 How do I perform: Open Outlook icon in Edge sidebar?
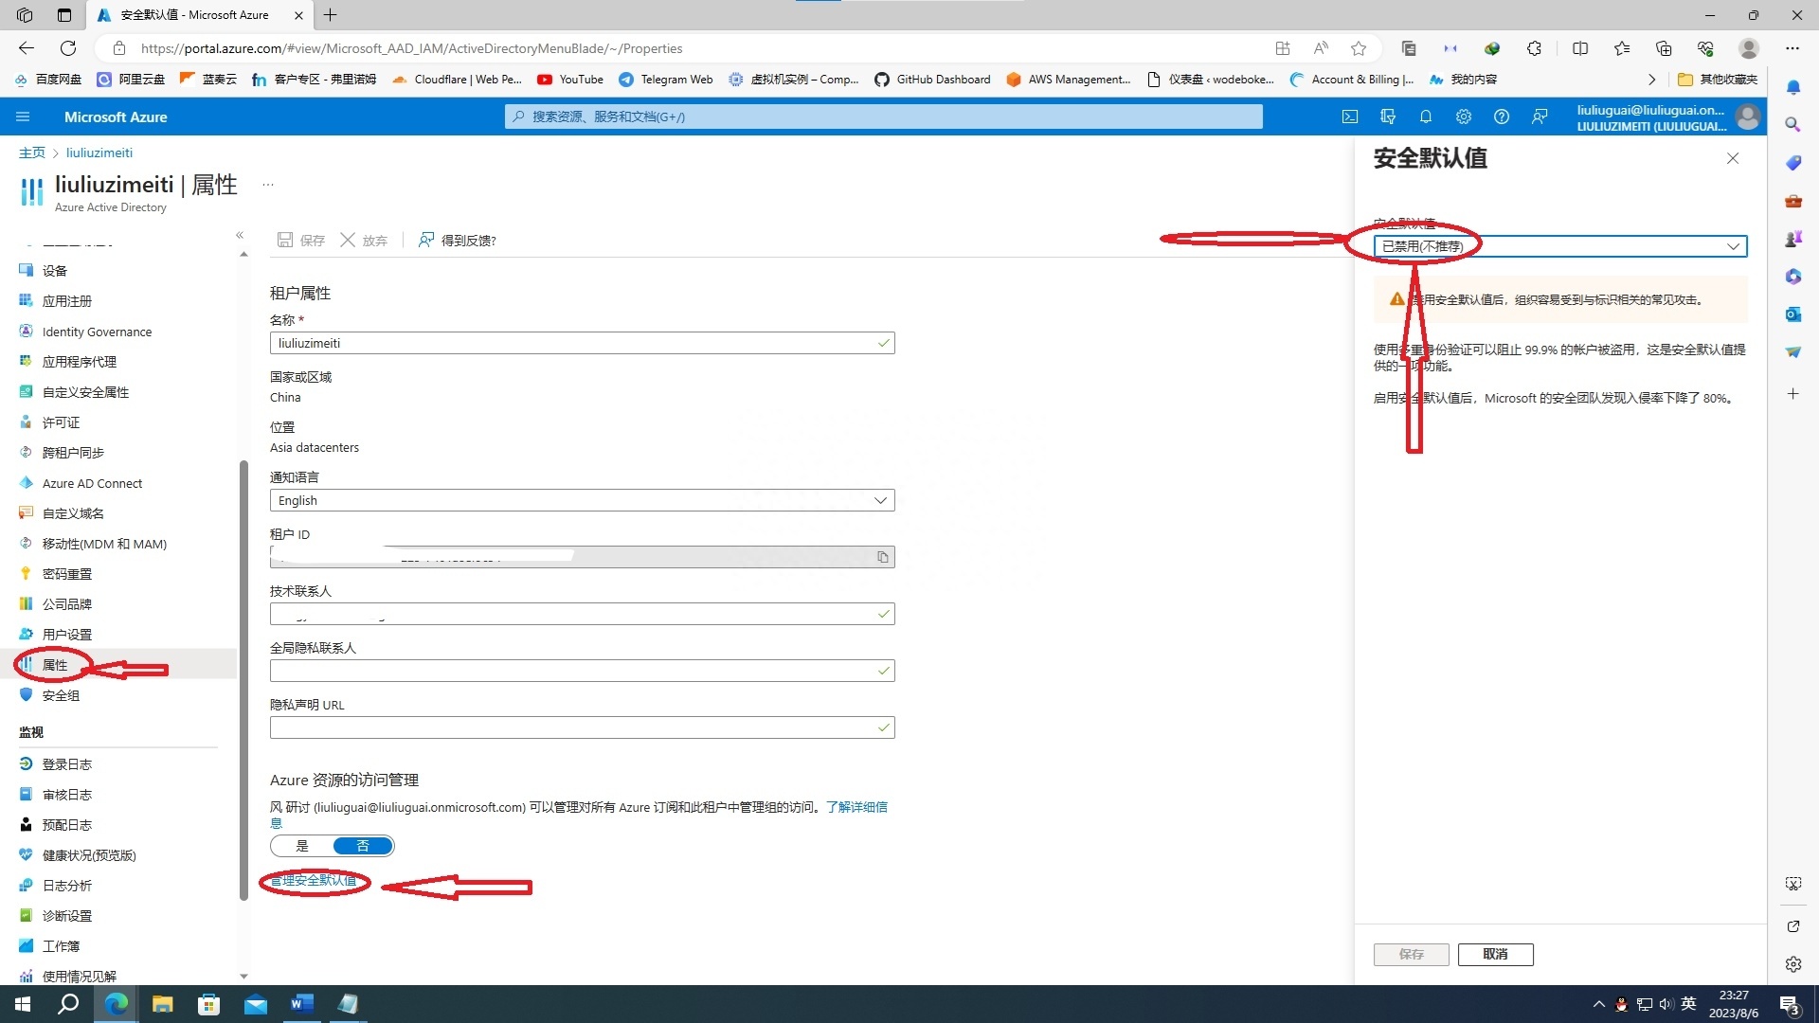click(x=1792, y=314)
